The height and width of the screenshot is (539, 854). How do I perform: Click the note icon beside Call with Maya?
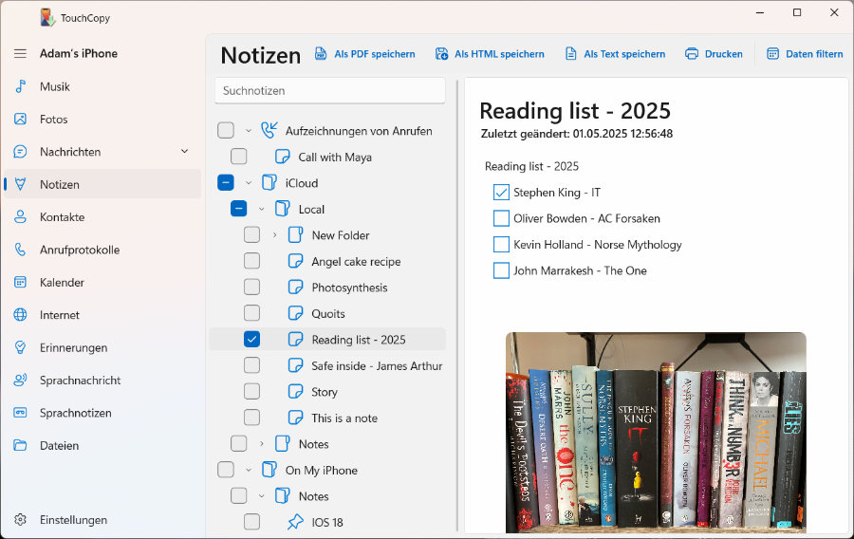tap(282, 157)
